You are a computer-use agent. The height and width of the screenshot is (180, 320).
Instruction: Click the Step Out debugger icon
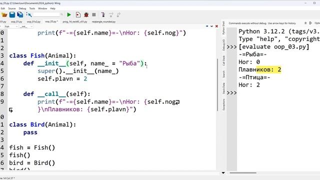118,14
